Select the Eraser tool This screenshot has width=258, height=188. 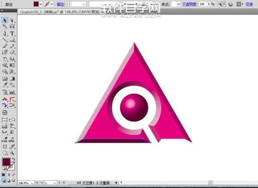pyautogui.click(x=12, y=52)
